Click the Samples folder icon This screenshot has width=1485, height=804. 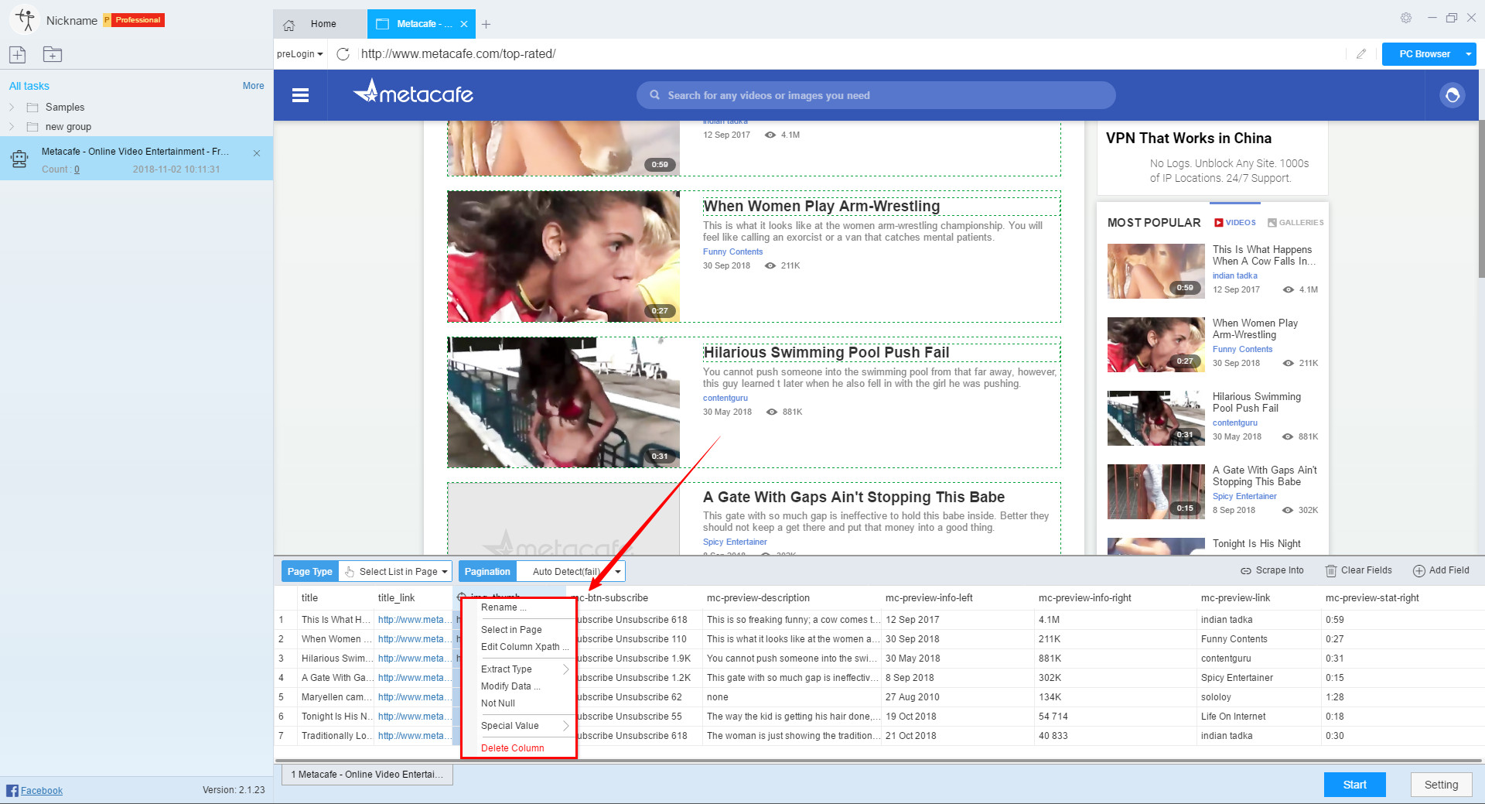pyautogui.click(x=32, y=108)
